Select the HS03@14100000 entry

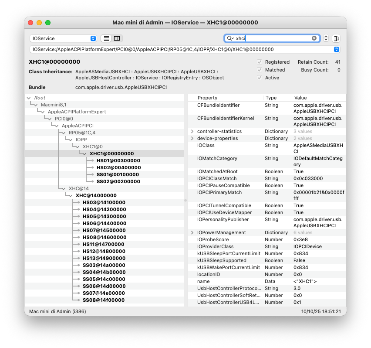click(104, 202)
